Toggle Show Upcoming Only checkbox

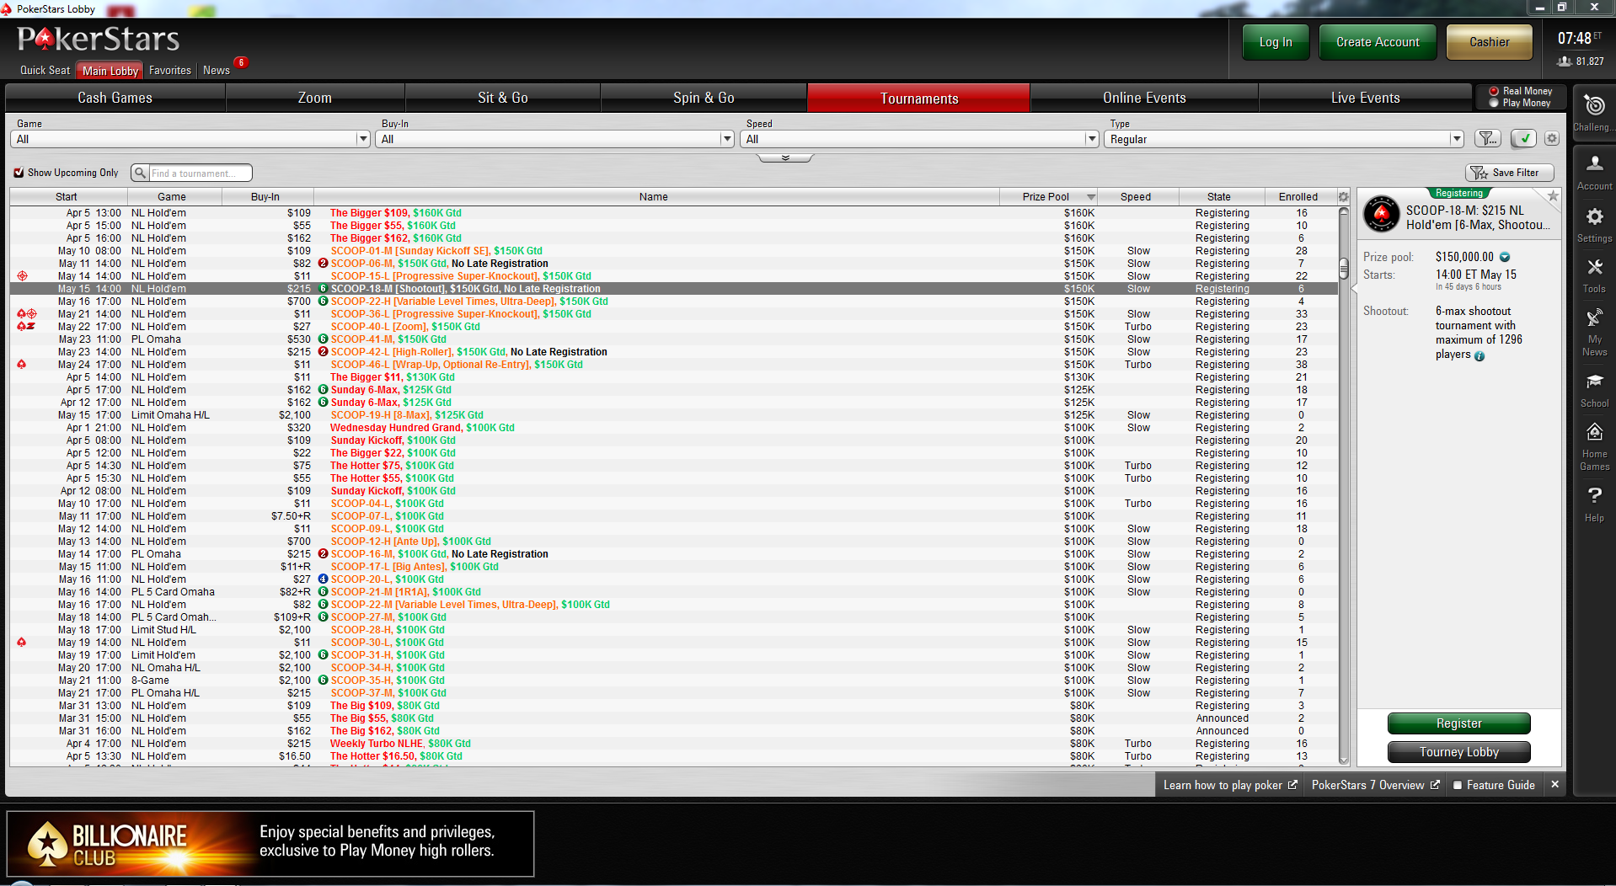pos(19,173)
